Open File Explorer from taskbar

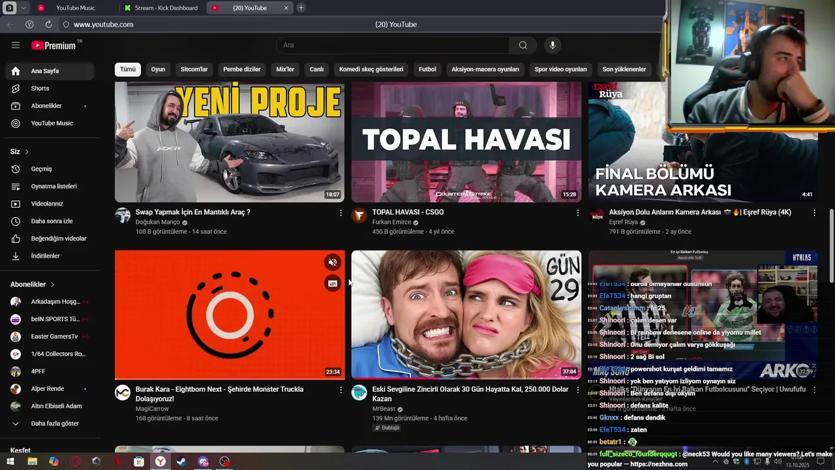coord(32,462)
